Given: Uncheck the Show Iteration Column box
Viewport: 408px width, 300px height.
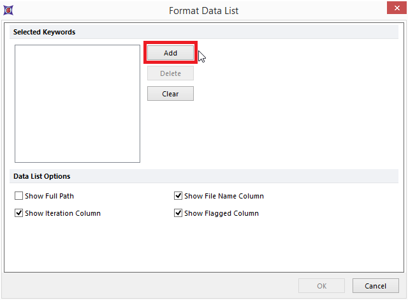Looking at the screenshot, I should pyautogui.click(x=19, y=213).
